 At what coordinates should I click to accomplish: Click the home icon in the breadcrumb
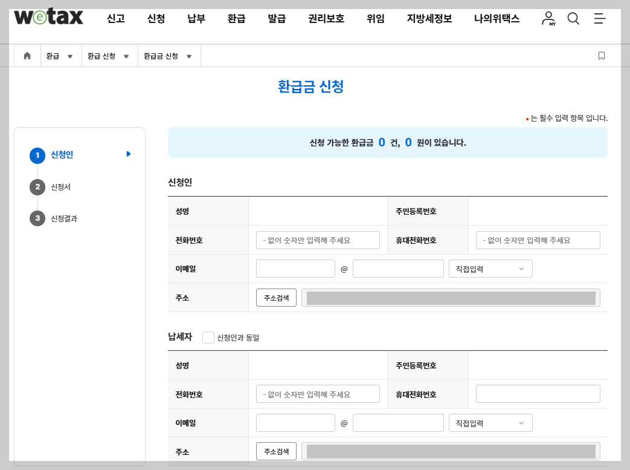click(27, 55)
